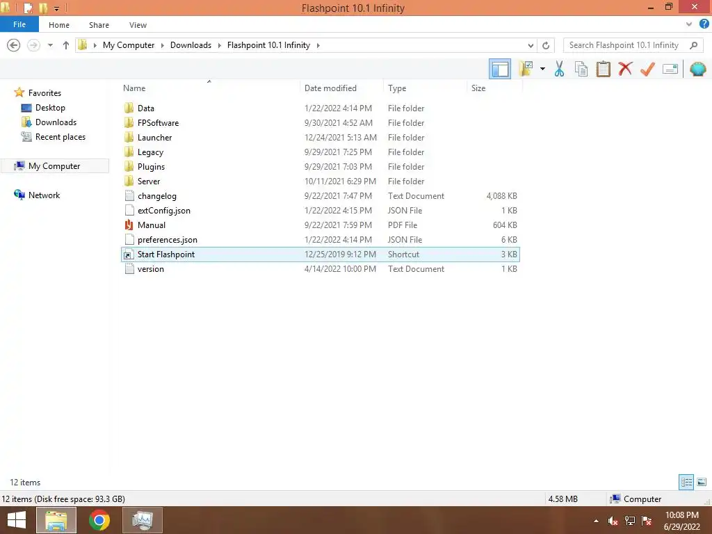Open the Windows Start button
This screenshot has width=712, height=534.
click(x=17, y=520)
